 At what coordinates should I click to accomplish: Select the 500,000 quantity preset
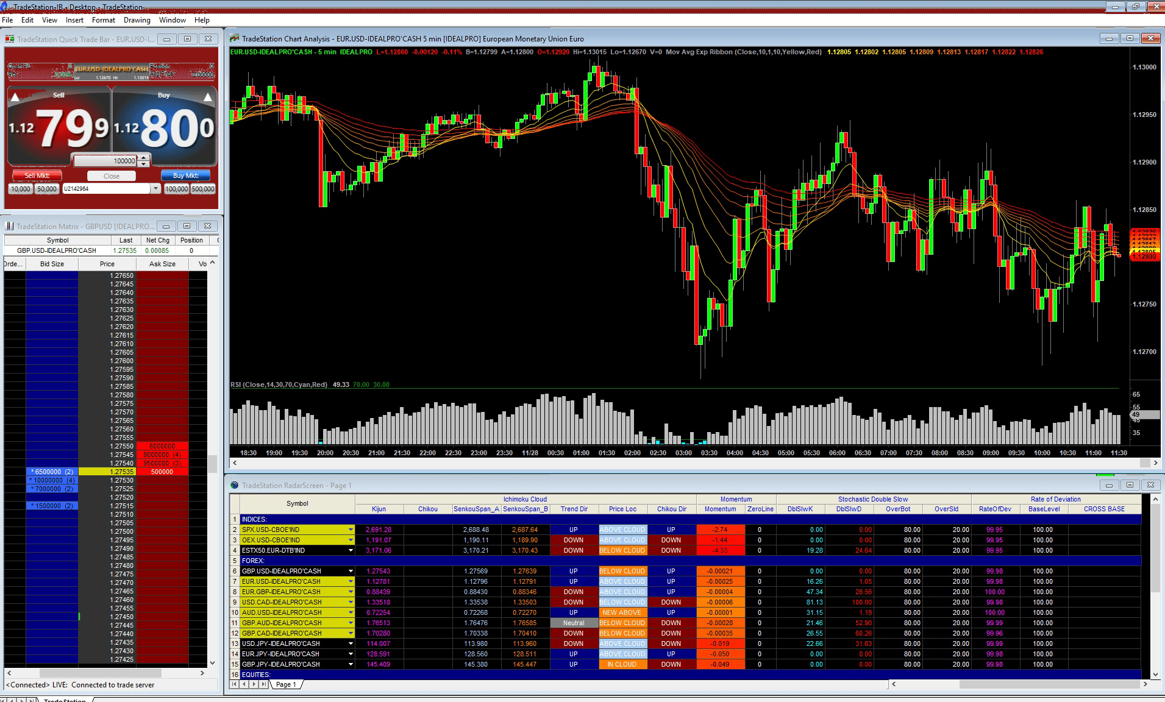pyautogui.click(x=203, y=189)
